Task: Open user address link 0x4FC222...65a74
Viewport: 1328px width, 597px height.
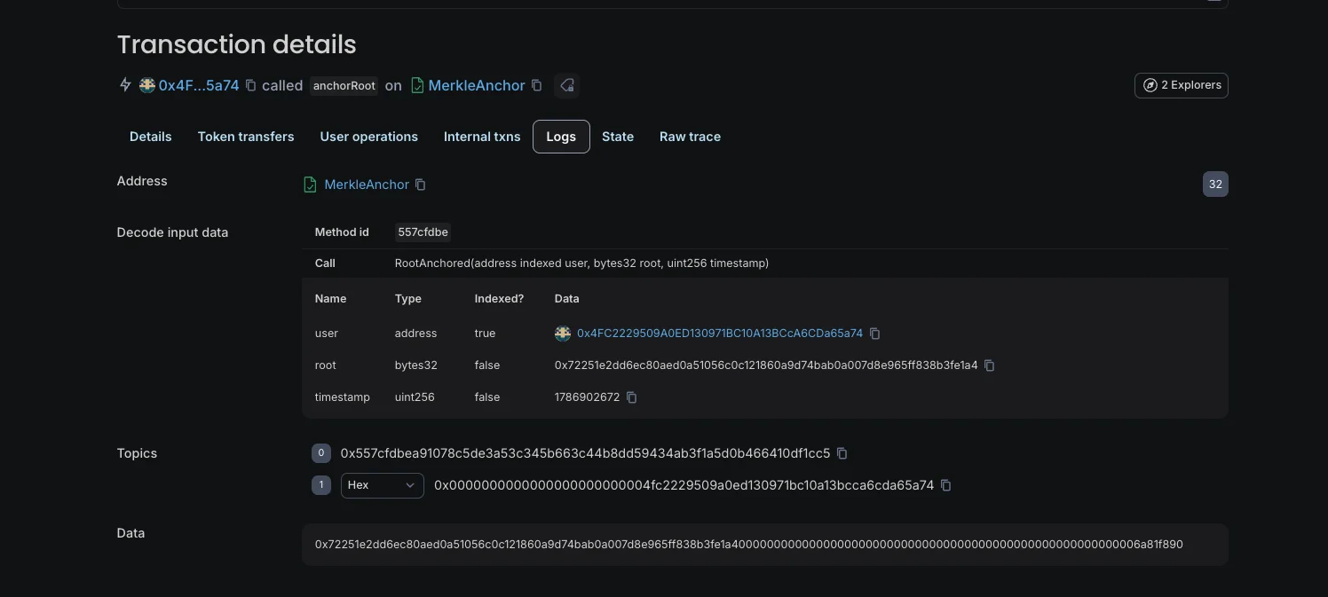Action: 720,334
